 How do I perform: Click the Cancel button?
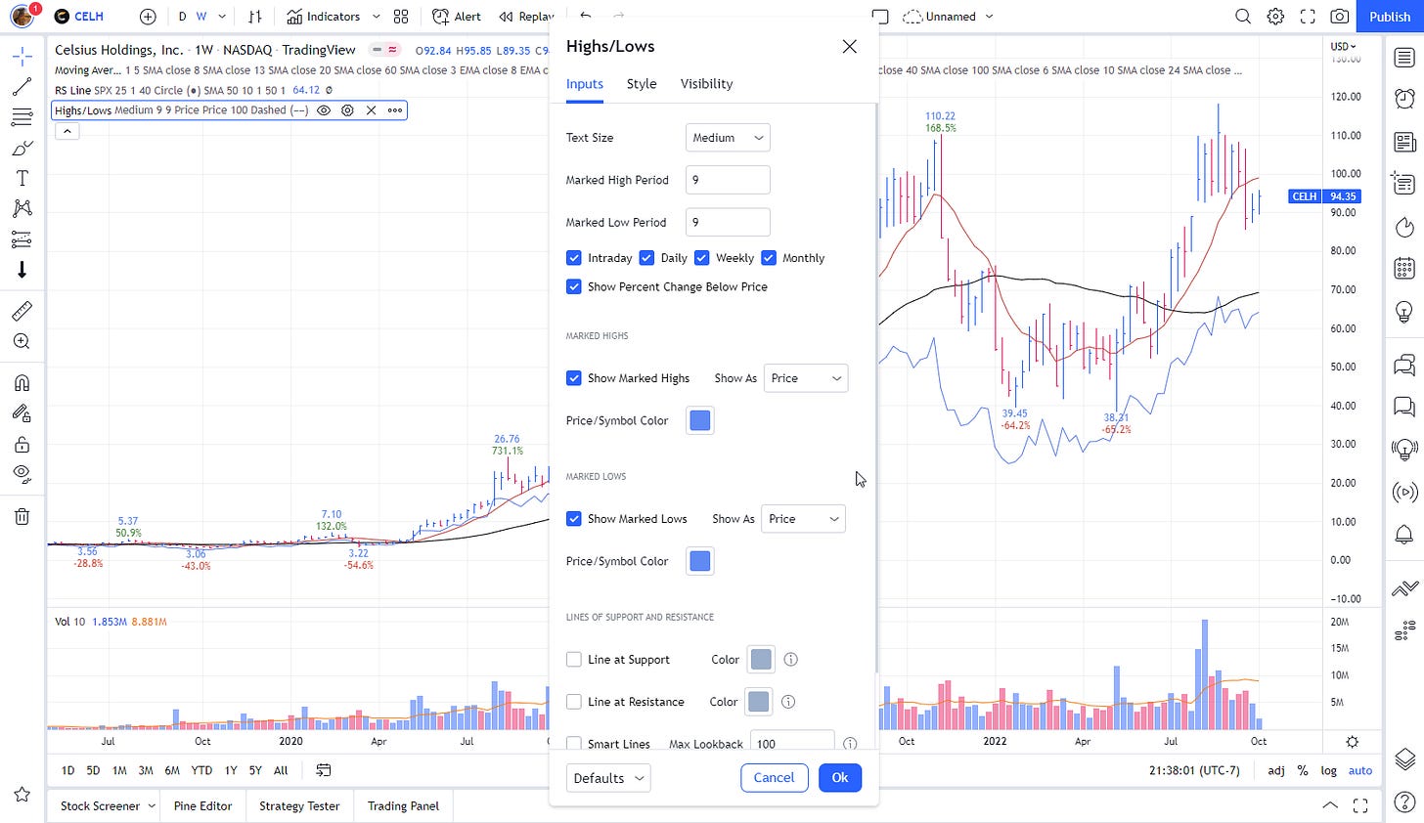774,778
